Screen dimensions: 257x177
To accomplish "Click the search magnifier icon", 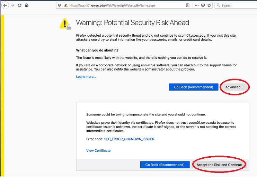I will click(x=218, y=6).
